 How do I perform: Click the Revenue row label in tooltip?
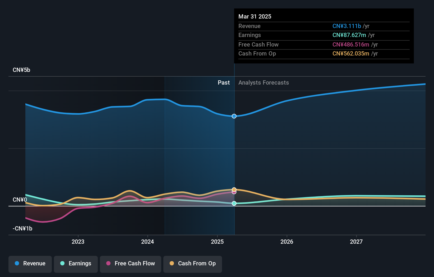tap(250, 26)
